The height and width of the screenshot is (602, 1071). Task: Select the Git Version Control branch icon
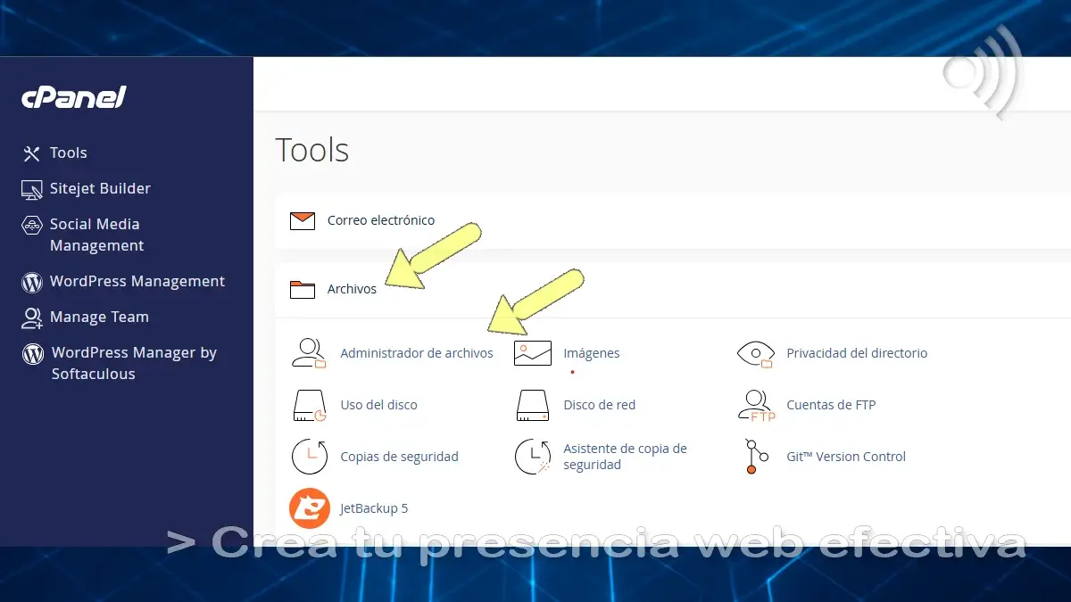point(756,456)
